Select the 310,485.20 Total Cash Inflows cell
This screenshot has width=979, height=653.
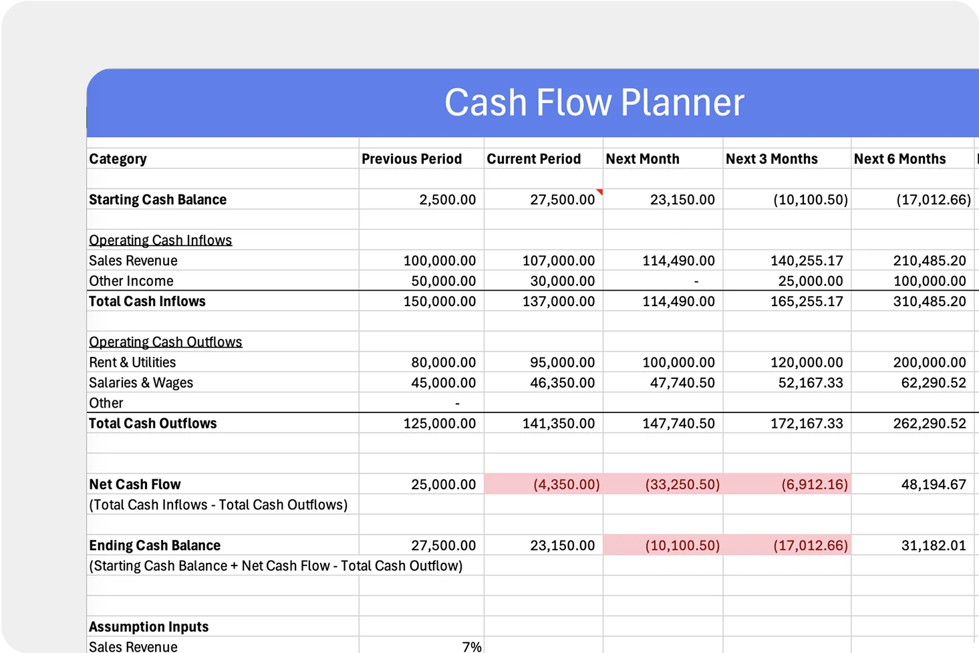(912, 301)
